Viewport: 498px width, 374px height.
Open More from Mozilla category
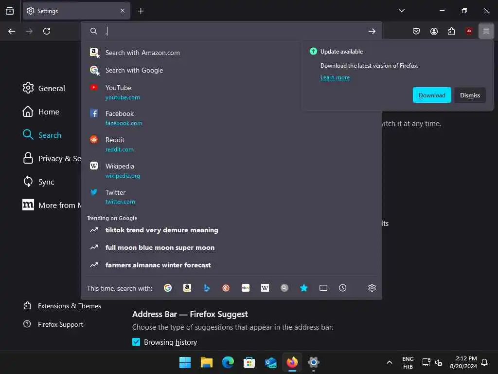pyautogui.click(x=52, y=205)
